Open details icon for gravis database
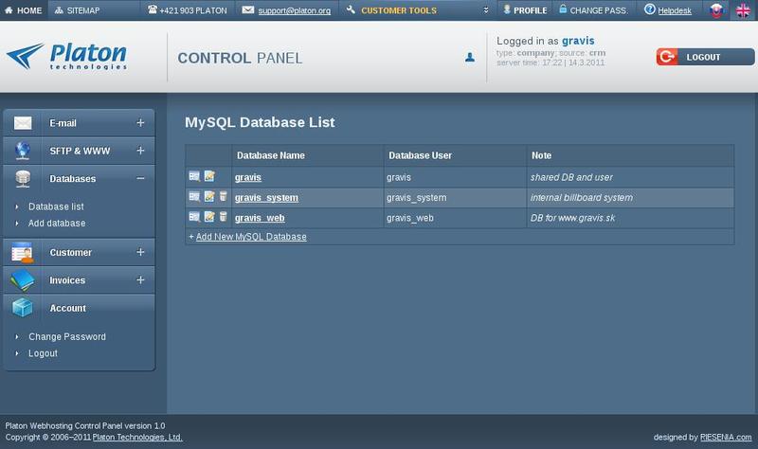Screen dimensions: 758x449 [x=194, y=176]
